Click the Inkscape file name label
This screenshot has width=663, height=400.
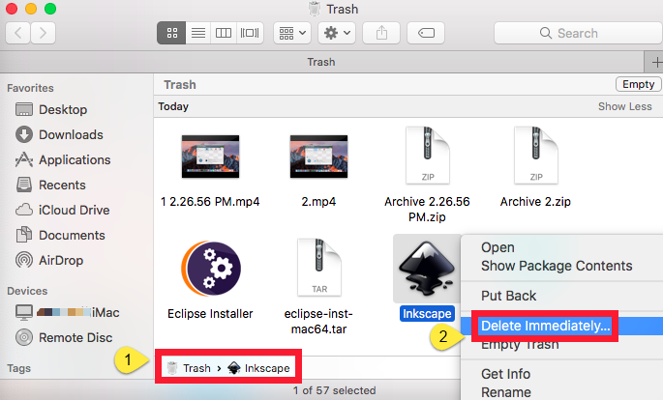click(x=427, y=314)
